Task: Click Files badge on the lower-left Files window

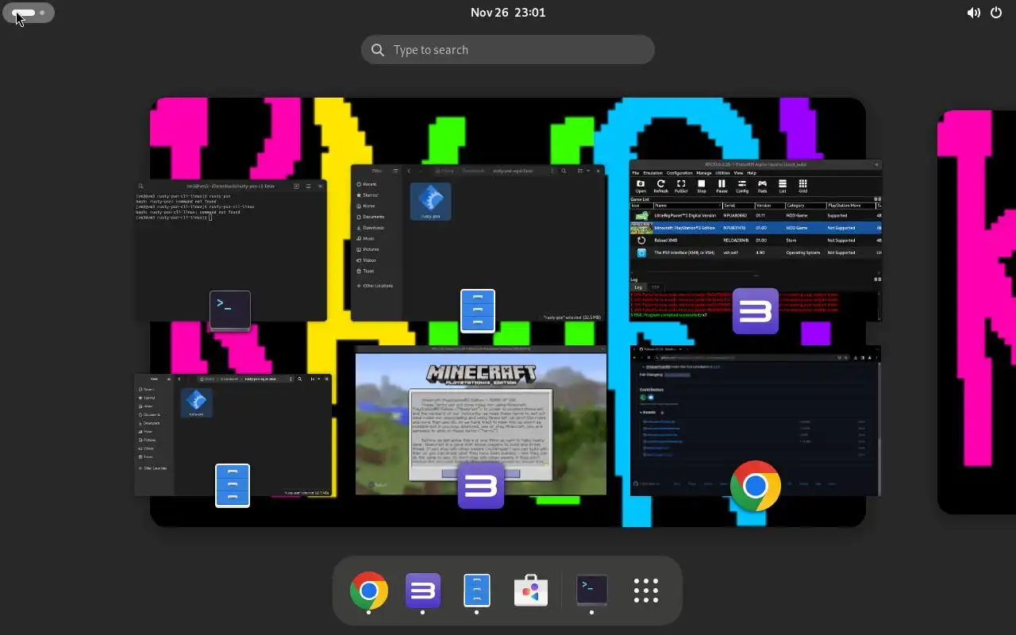Action: 233,485
